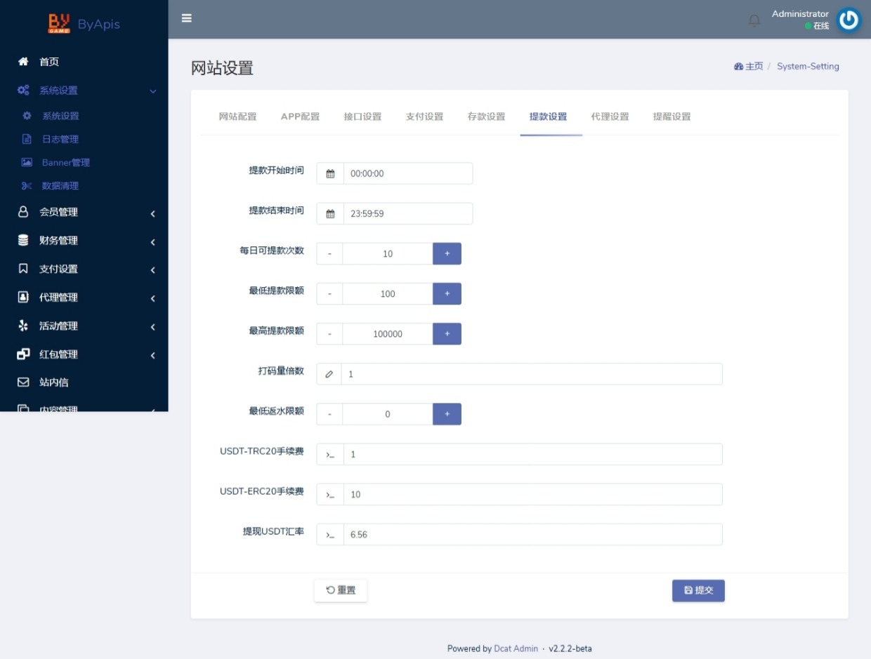871x659 pixels.
Task: Click the terminal icon beside USDT-TRC20手续费
Action: [x=330, y=455]
